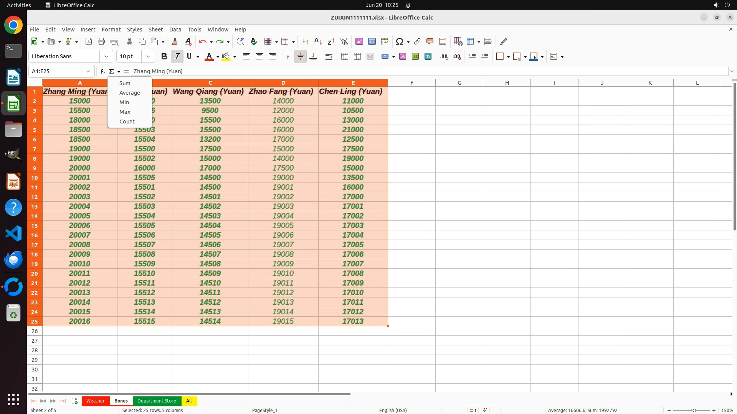
Task: Select Count from the function list
Action: 127,122
